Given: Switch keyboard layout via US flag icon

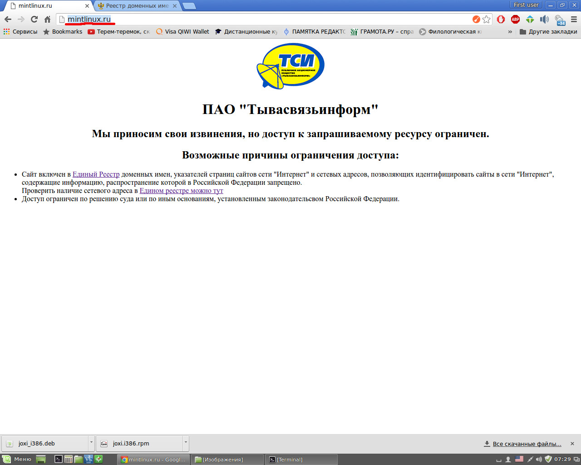Looking at the screenshot, I should [x=519, y=459].
